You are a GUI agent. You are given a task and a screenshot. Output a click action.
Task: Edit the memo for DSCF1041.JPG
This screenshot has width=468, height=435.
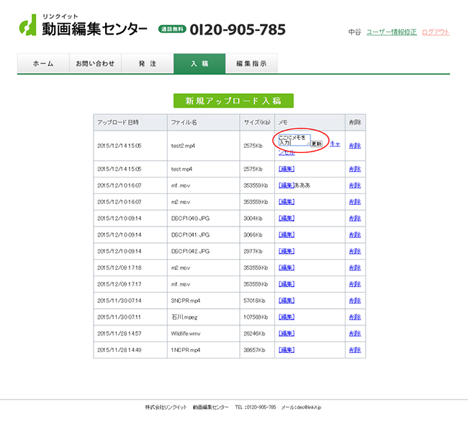click(287, 234)
